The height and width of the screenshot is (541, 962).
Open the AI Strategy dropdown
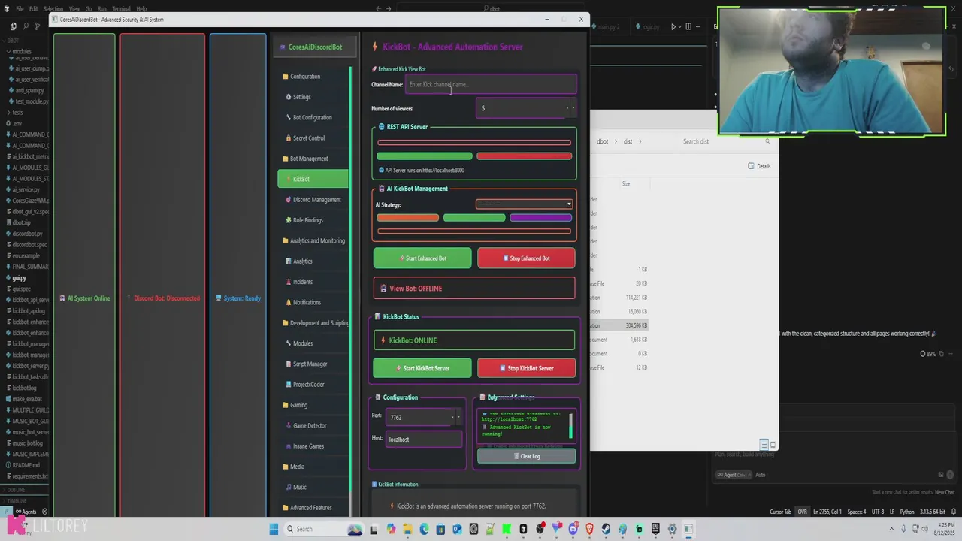click(x=524, y=204)
